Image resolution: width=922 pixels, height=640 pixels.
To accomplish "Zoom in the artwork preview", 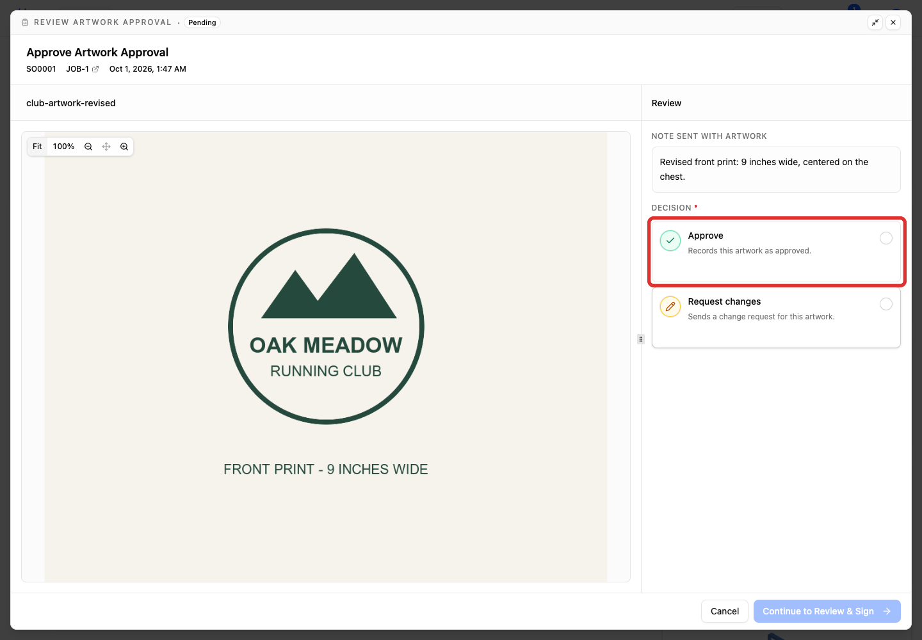I will point(124,147).
